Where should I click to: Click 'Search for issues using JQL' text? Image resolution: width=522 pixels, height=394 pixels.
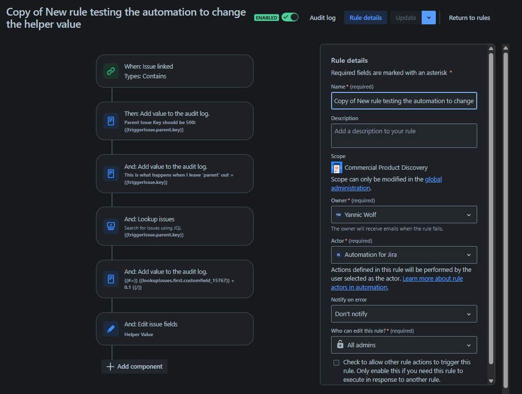pos(153,228)
